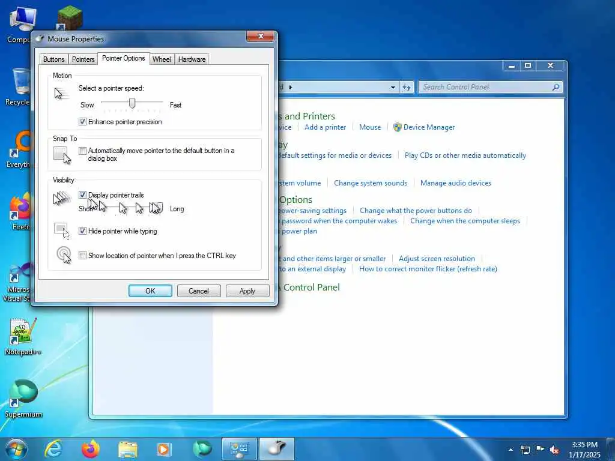Open Device Manager link
The image size is (615, 461).
(x=429, y=127)
